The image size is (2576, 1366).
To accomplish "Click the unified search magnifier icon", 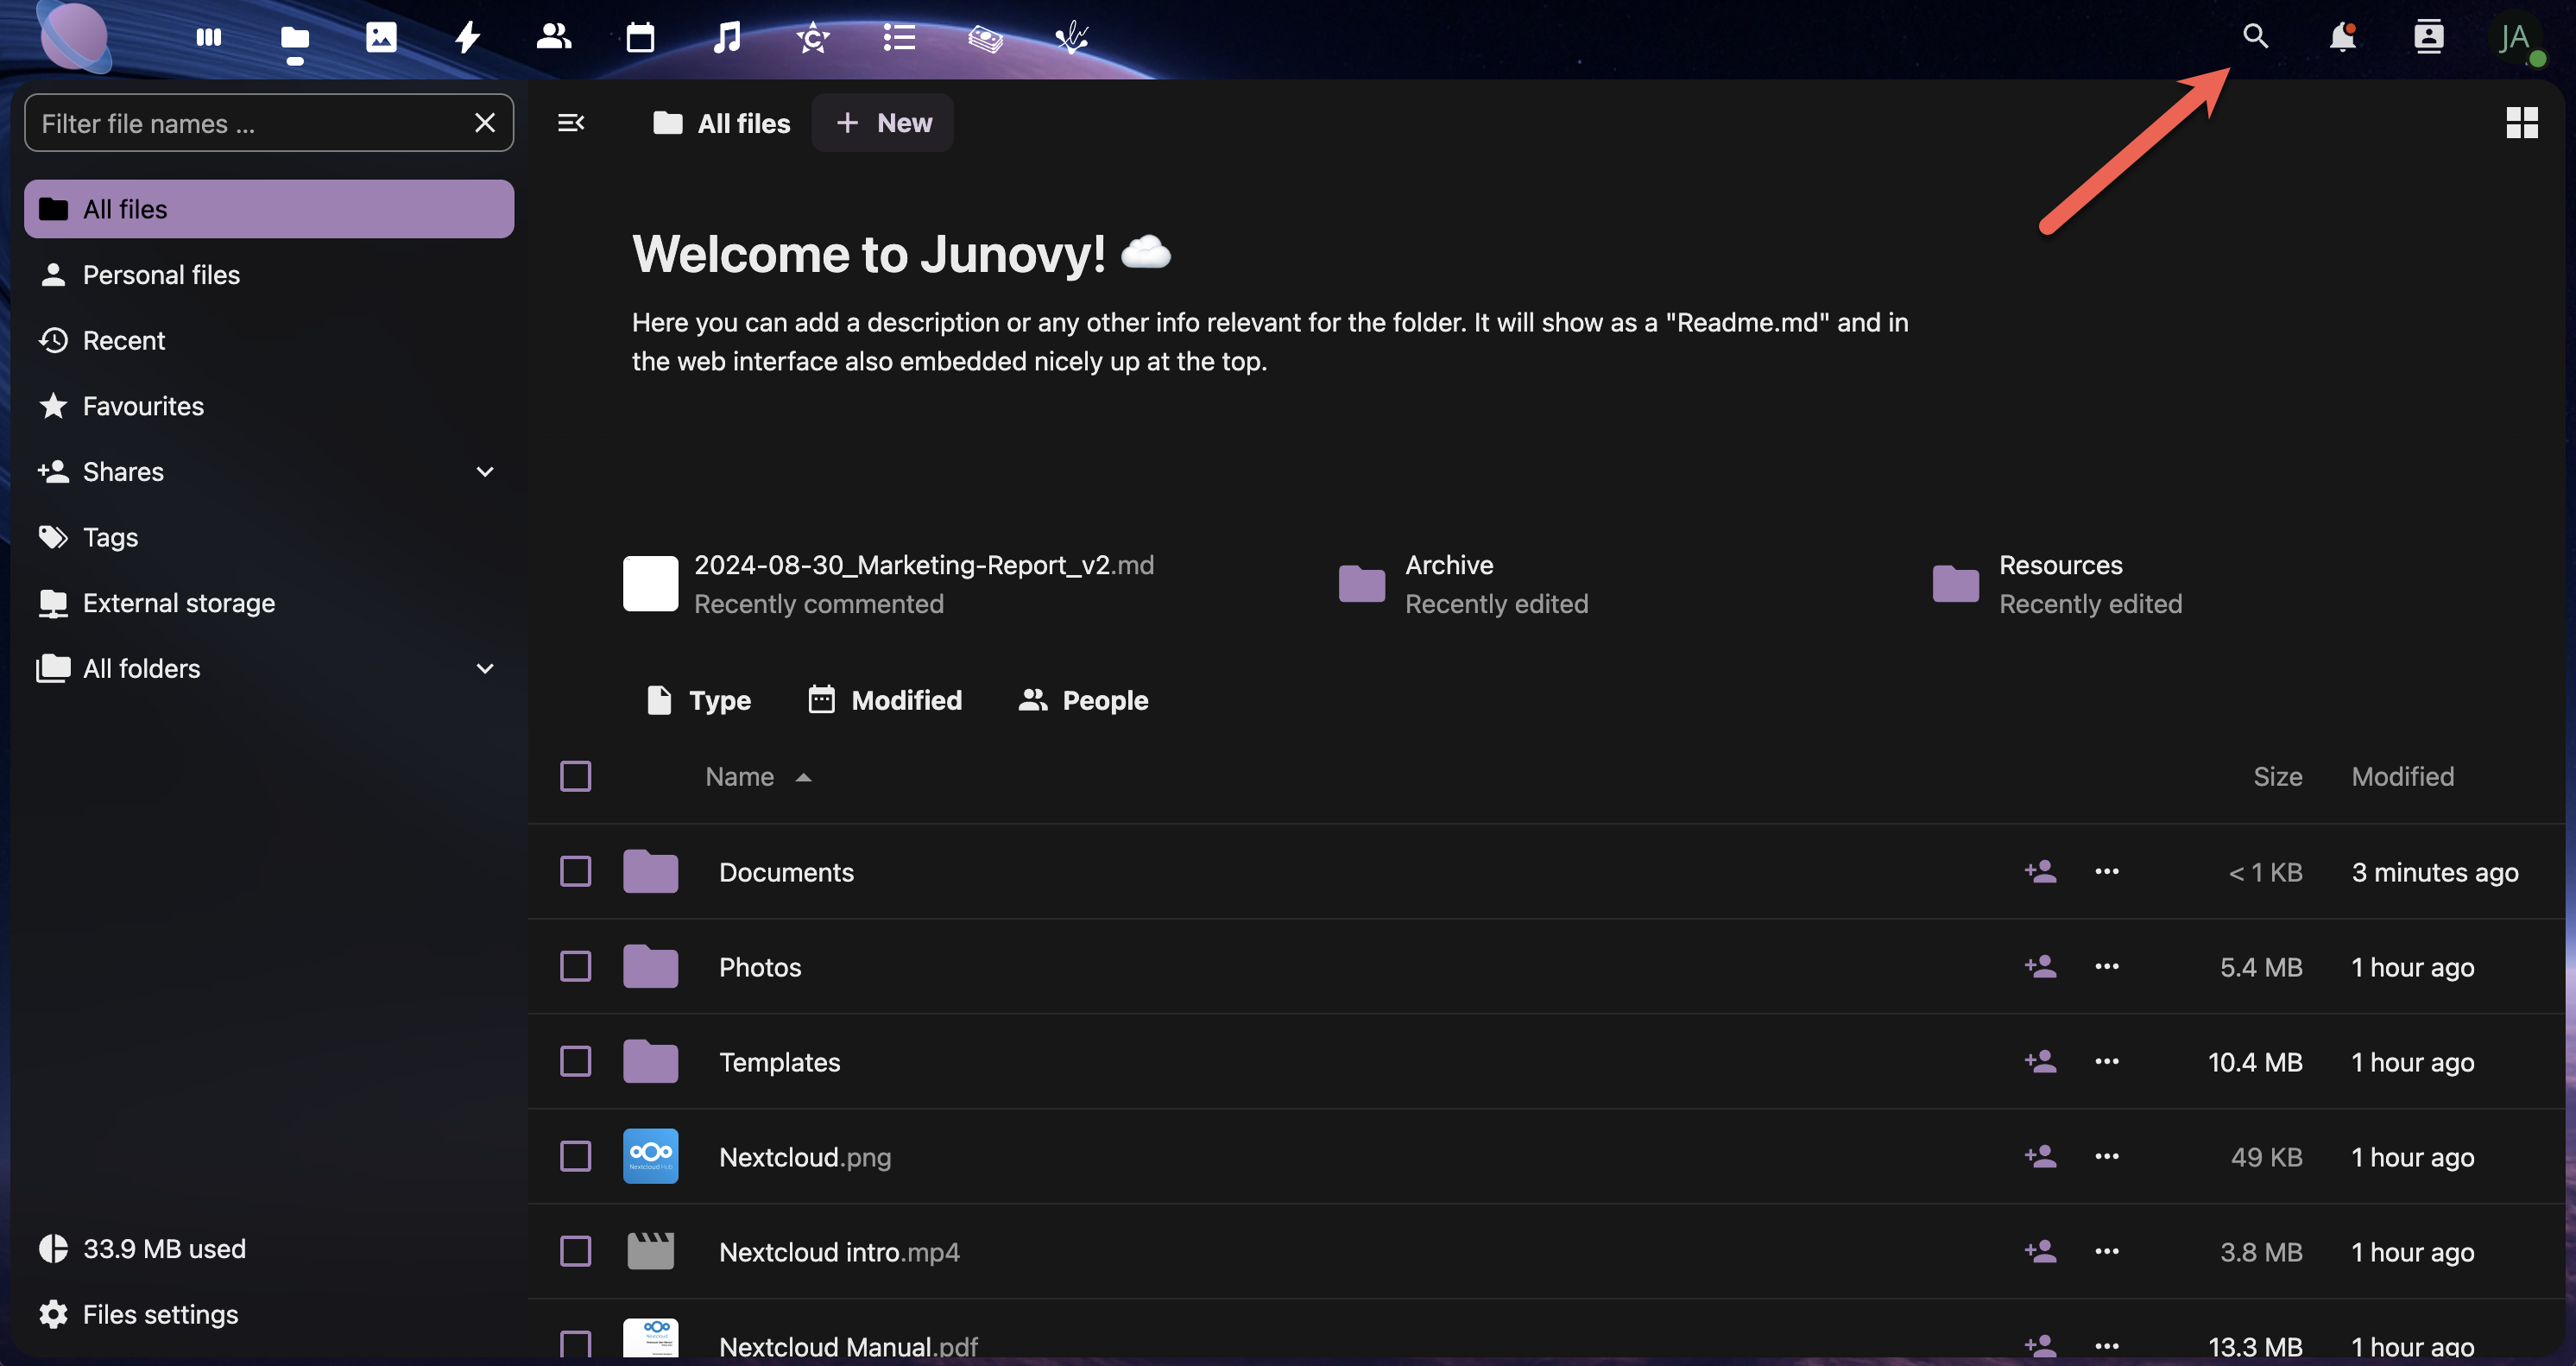I will 2255,37.
